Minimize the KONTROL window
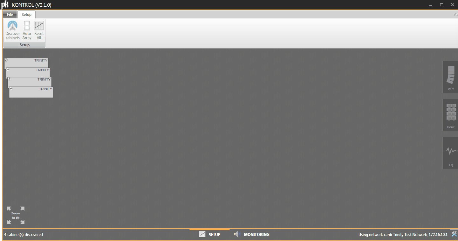The image size is (458, 241). [431, 5]
